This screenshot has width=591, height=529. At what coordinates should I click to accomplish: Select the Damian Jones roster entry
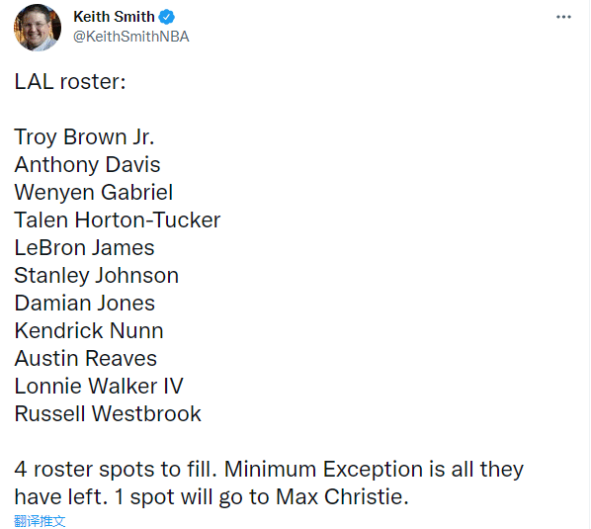pyautogui.click(x=85, y=304)
